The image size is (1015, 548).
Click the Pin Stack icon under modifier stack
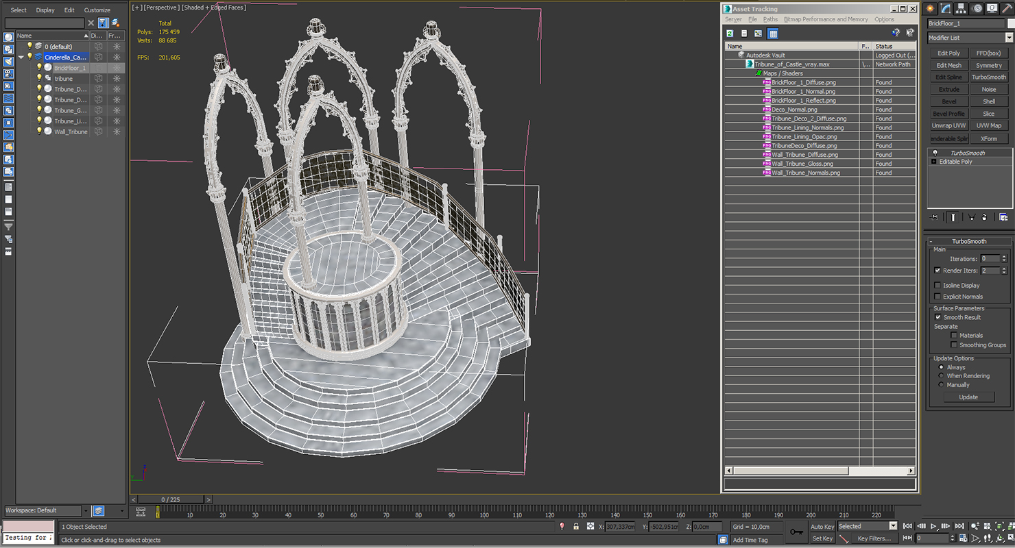pos(934,217)
